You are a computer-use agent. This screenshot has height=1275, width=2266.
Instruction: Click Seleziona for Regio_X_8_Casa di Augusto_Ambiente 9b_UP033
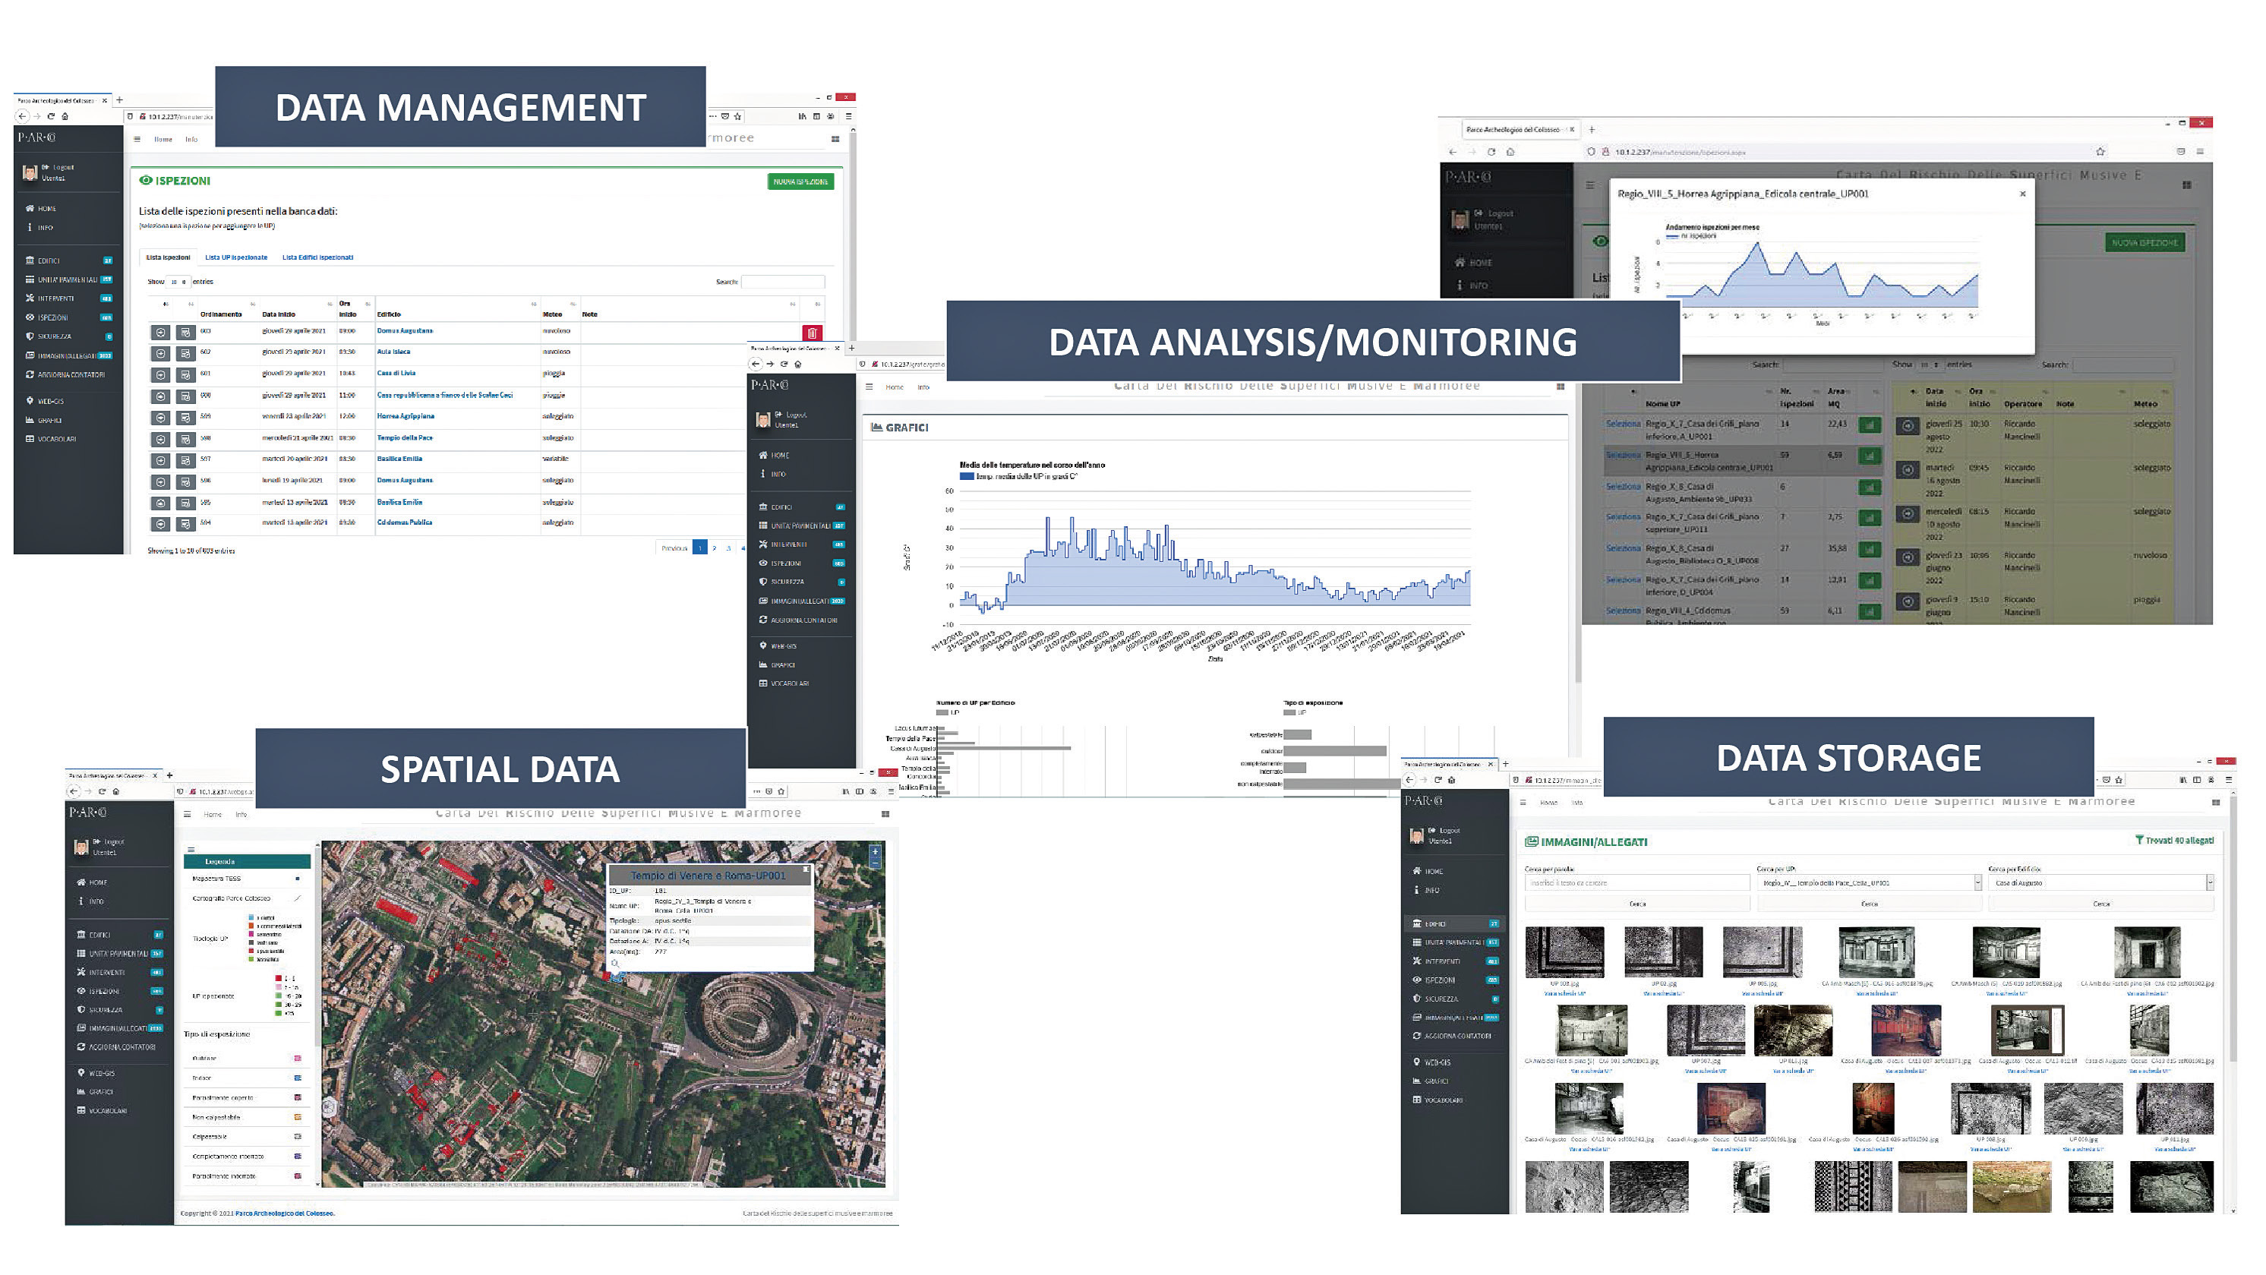[1623, 487]
